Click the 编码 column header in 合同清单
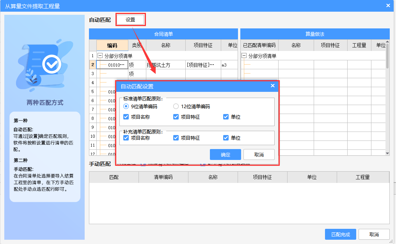The width and height of the screenshot is (396, 244). point(112,45)
